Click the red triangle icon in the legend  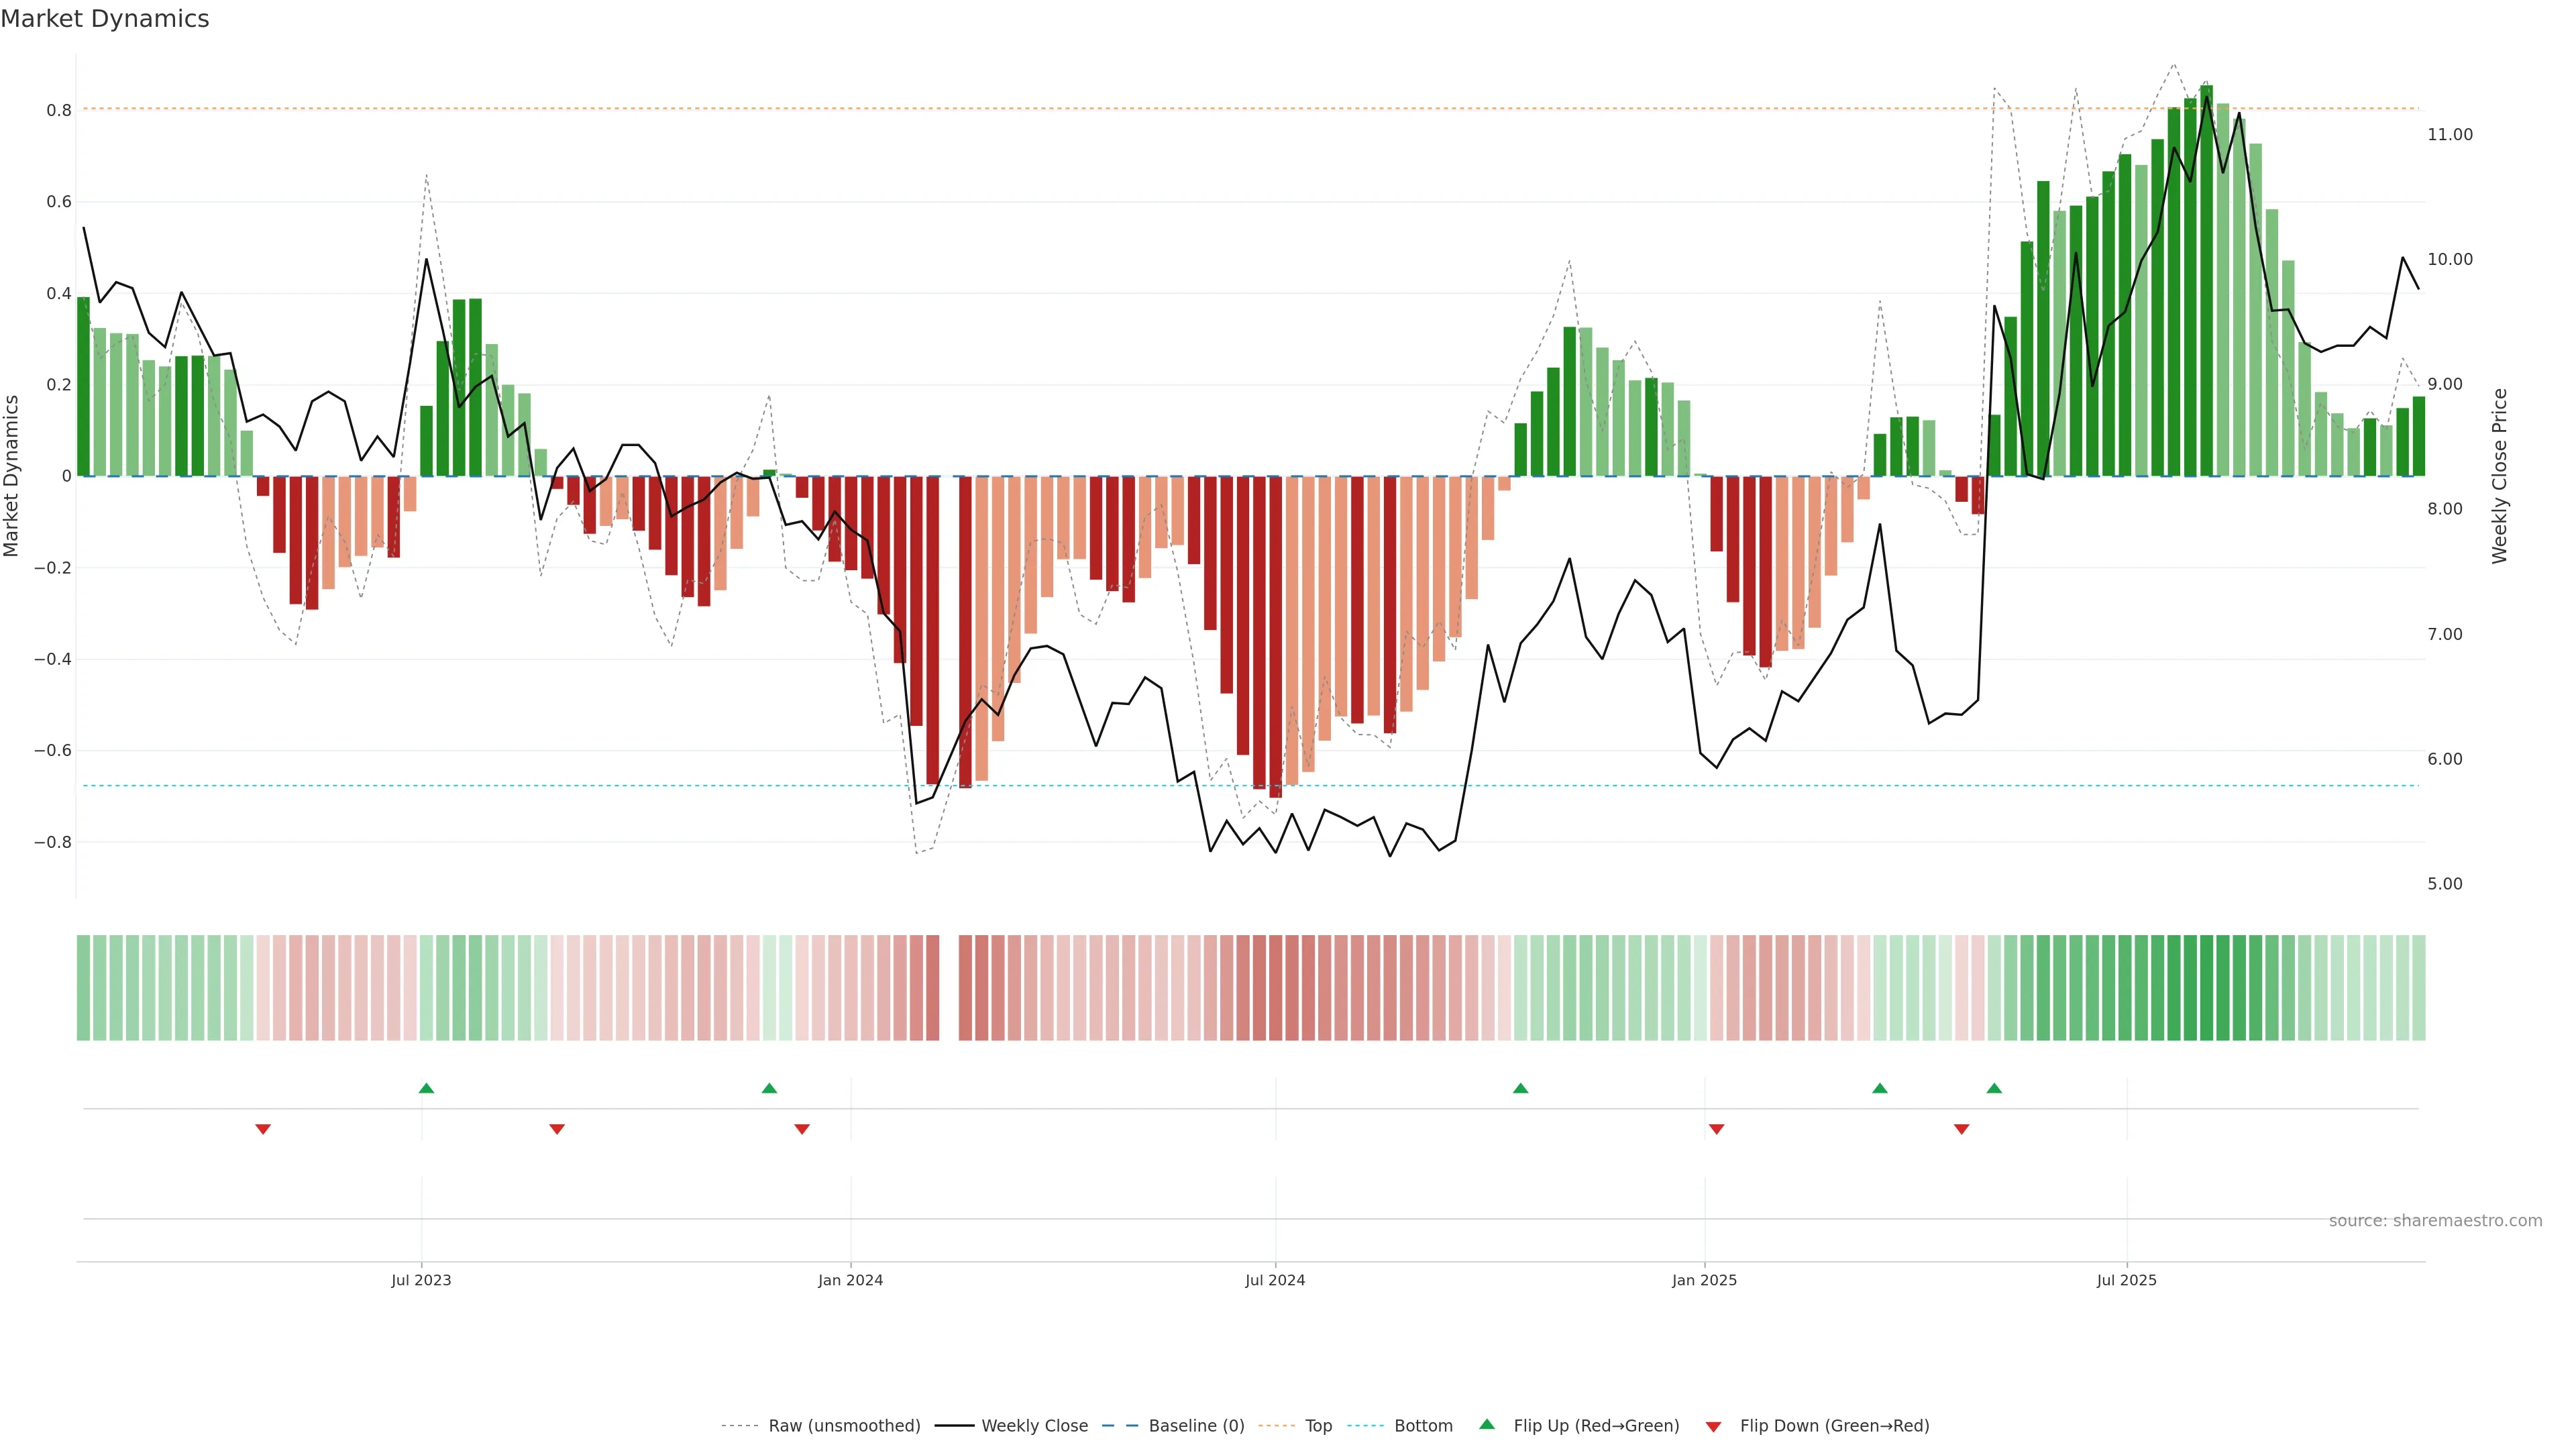1713,1427
